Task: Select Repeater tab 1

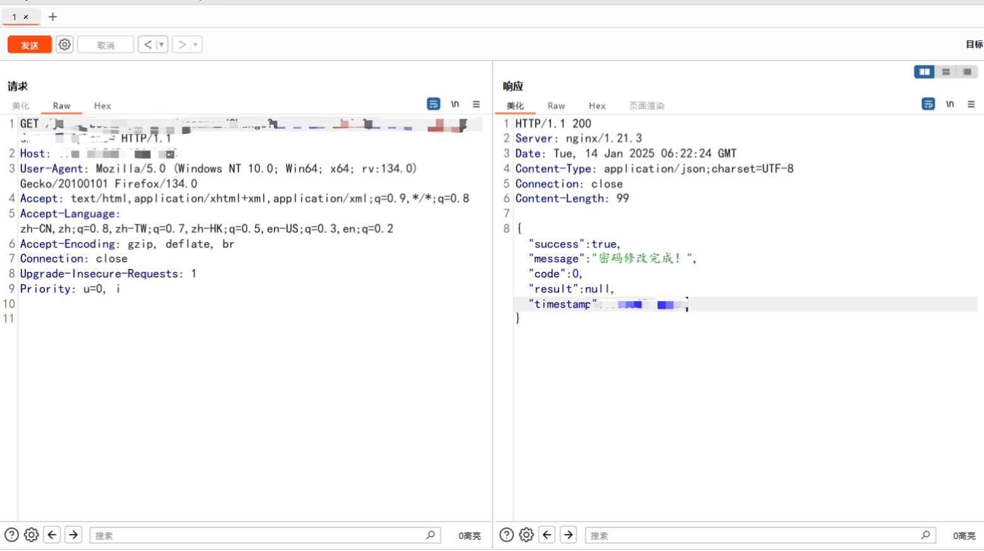Action: pyautogui.click(x=14, y=17)
